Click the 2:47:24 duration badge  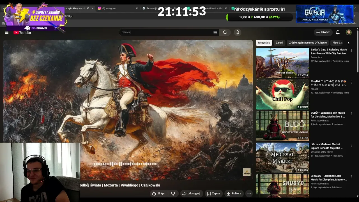pos(303,75)
